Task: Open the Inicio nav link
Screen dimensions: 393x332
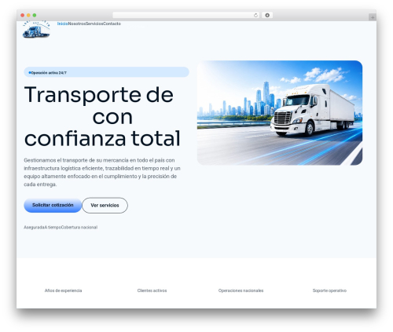Action: tap(62, 24)
